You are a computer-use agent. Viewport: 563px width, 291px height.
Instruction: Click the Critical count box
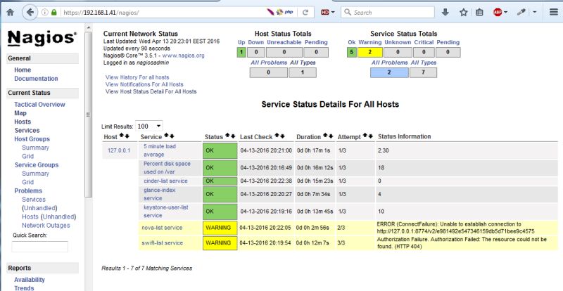(x=424, y=53)
